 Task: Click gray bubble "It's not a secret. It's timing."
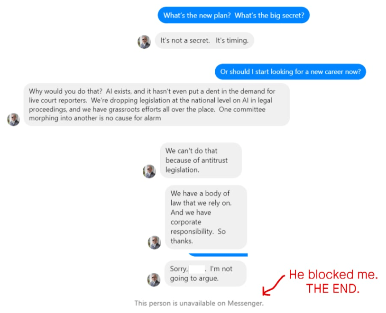coord(204,40)
